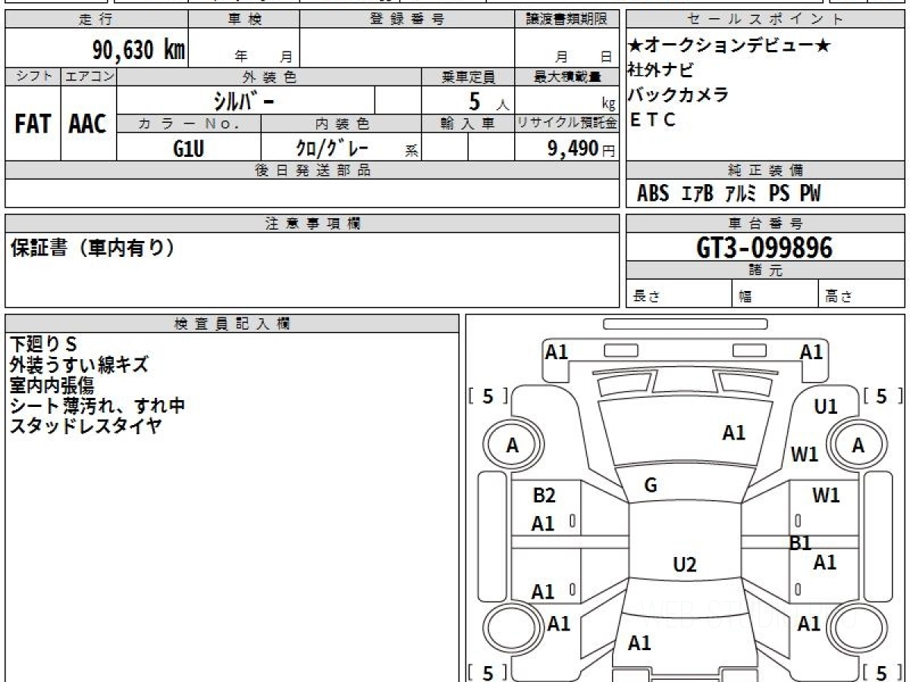
Task: Select the 車台番号 header
Action: [x=765, y=224]
